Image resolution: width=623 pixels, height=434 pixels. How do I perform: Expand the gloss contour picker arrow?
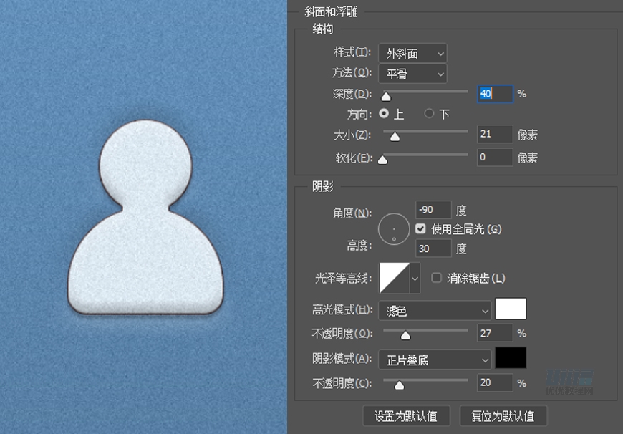(415, 278)
